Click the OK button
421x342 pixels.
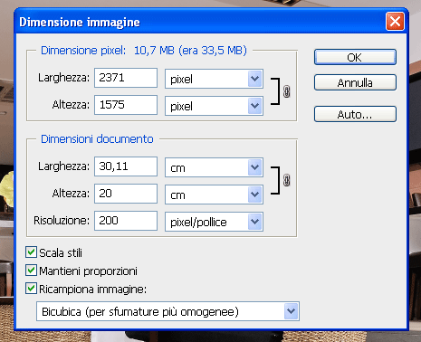click(x=355, y=57)
